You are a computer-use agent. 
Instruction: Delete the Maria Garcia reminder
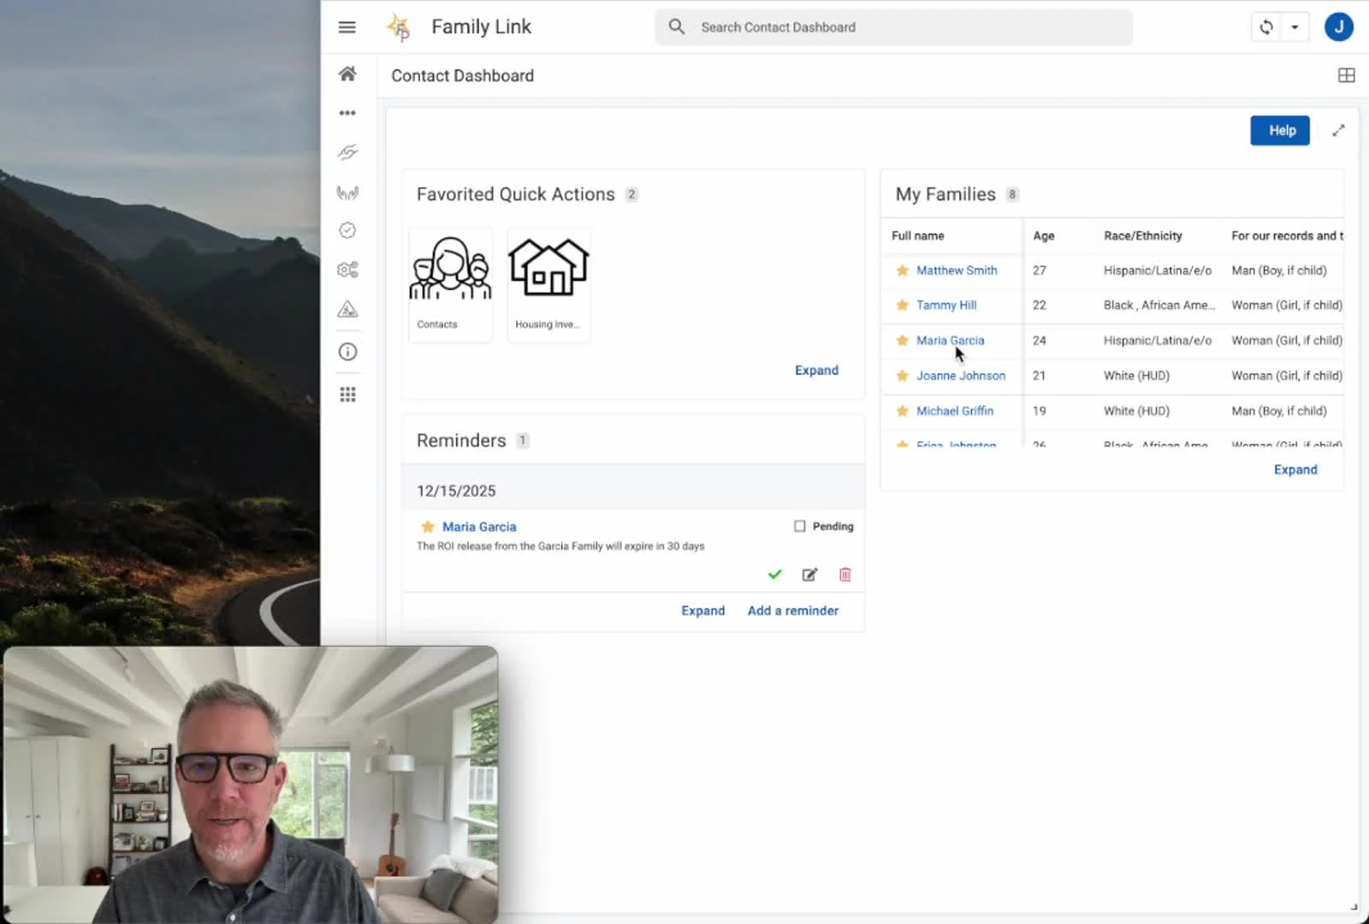pos(845,575)
